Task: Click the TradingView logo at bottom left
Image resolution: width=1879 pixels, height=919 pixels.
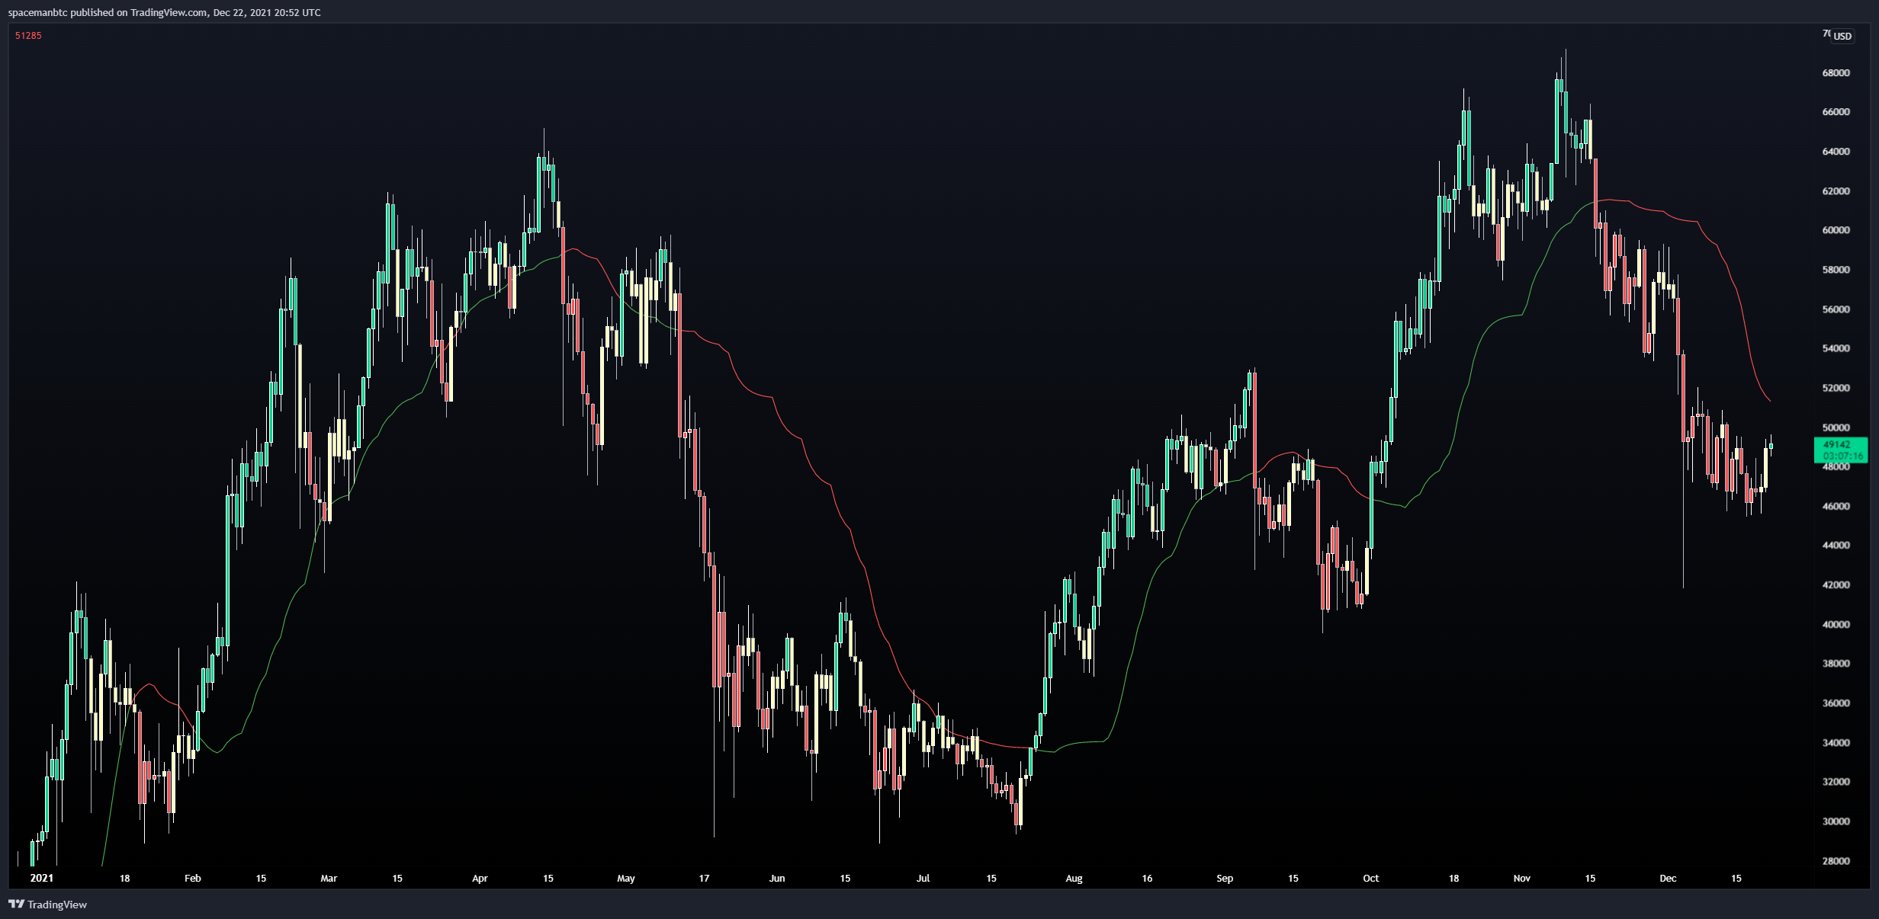Action: [x=47, y=905]
